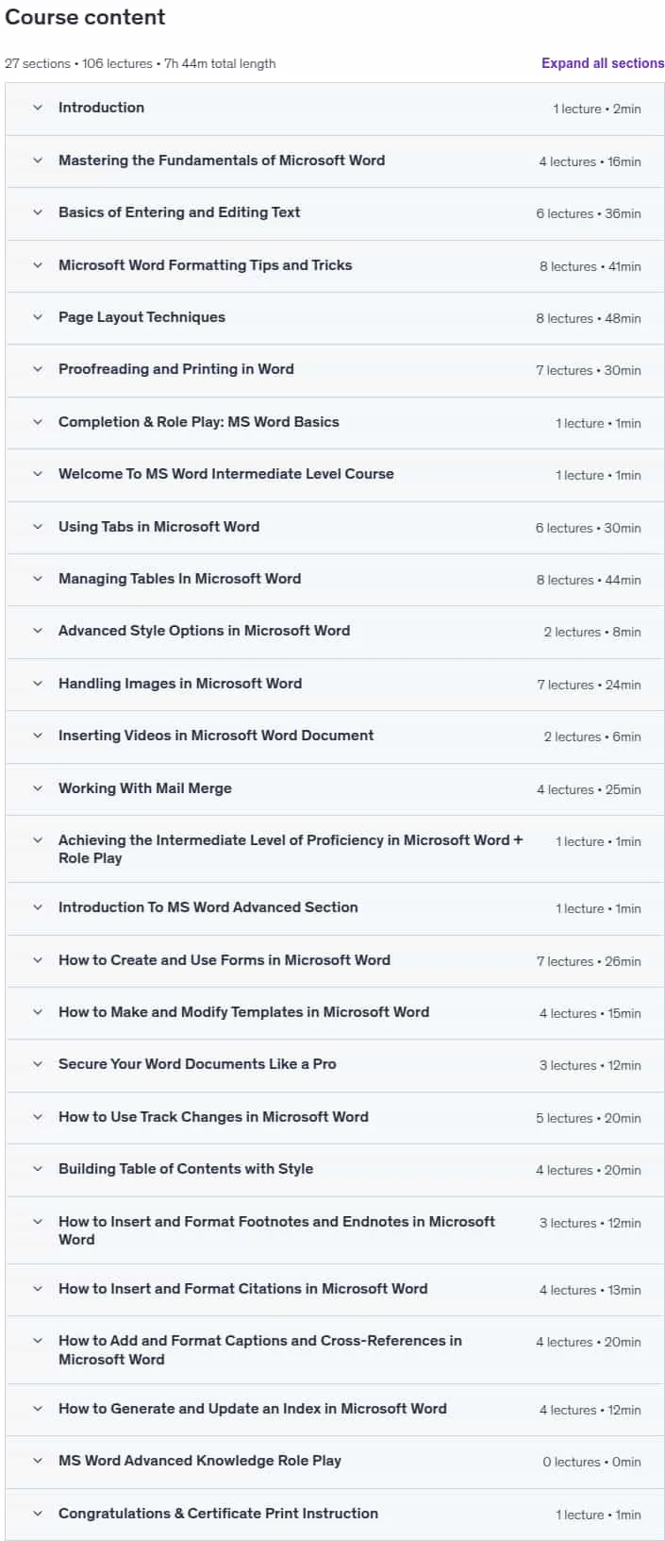Expand Advanced Style Options in Microsoft Word chevron

38,631
